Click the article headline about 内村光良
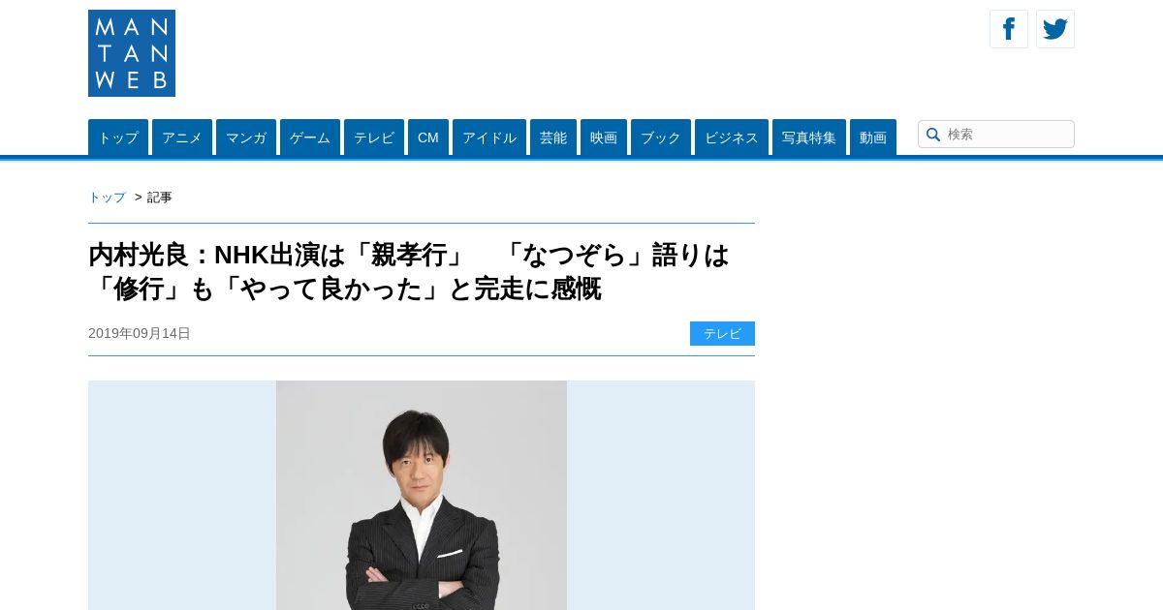This screenshot has height=610, width=1163. click(409, 272)
